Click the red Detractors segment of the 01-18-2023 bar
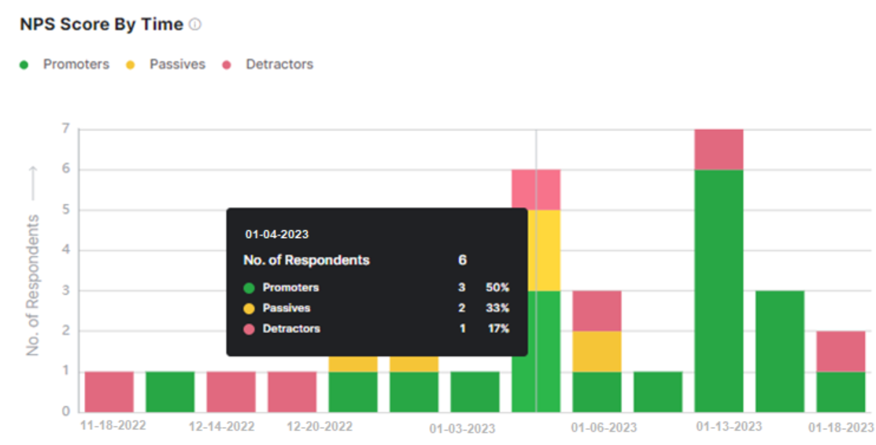 coord(841,350)
